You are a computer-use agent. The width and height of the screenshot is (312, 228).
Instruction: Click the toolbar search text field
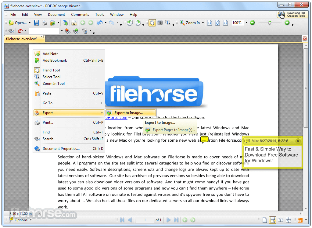pos(44,31)
